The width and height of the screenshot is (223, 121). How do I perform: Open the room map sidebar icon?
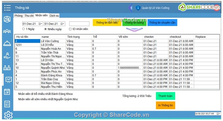tap(7, 19)
